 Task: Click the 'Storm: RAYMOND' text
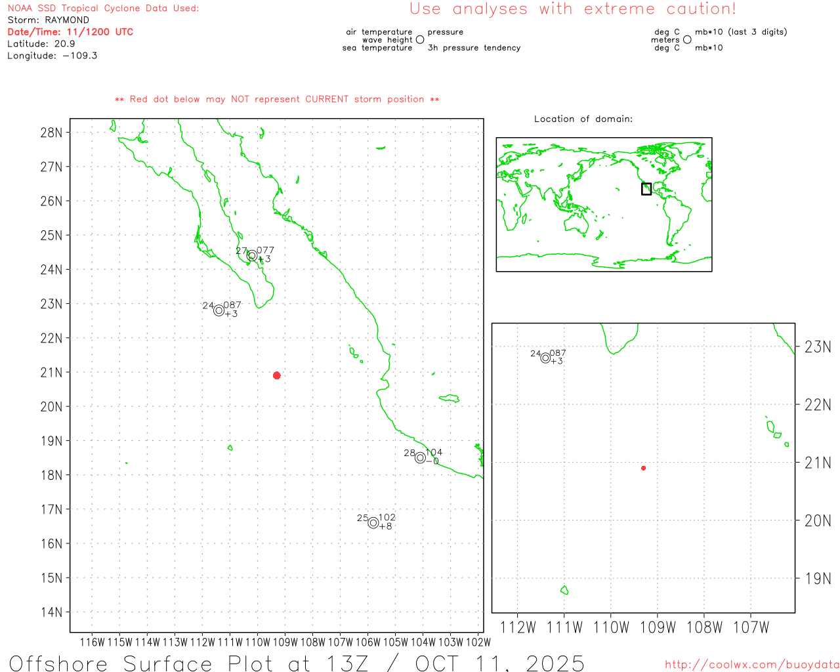click(49, 20)
